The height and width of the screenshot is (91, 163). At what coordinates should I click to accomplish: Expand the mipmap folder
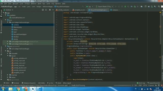click(8, 75)
